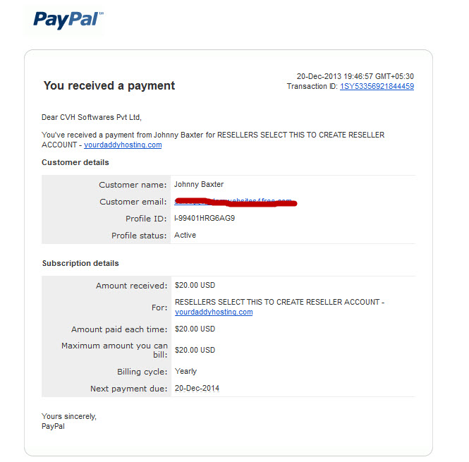Open yourdaddyhosting.com link in intro paragraph
Viewport: 469px width, 462px height.
coord(123,145)
